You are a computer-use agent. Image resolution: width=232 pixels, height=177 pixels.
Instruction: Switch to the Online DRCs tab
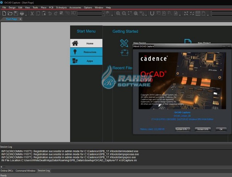click(x=7, y=170)
